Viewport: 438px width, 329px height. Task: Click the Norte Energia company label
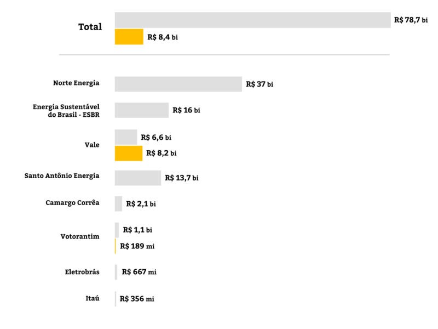76,83
